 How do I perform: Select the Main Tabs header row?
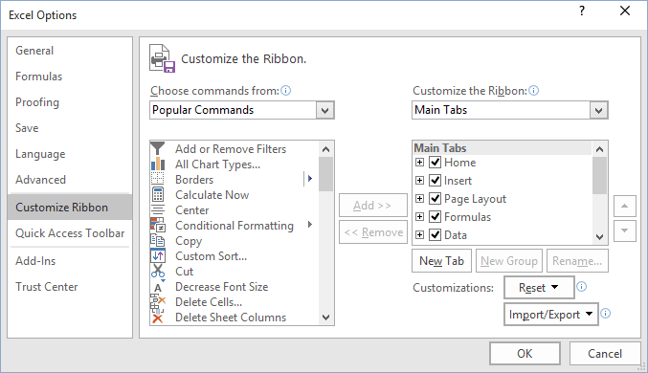click(503, 148)
